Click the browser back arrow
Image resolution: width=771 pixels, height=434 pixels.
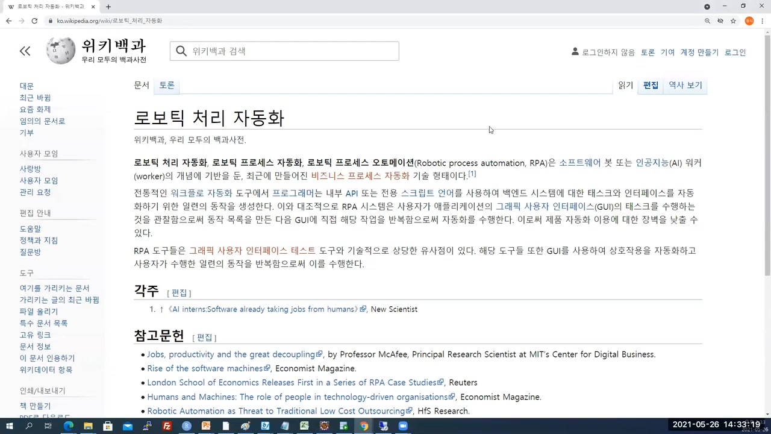pos(8,20)
